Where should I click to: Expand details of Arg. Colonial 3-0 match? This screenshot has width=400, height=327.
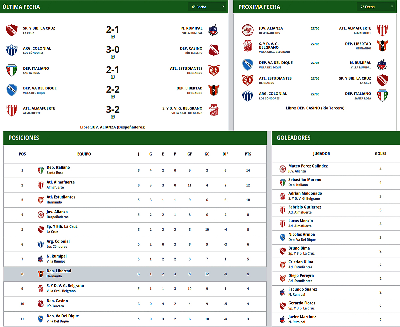coord(113,57)
